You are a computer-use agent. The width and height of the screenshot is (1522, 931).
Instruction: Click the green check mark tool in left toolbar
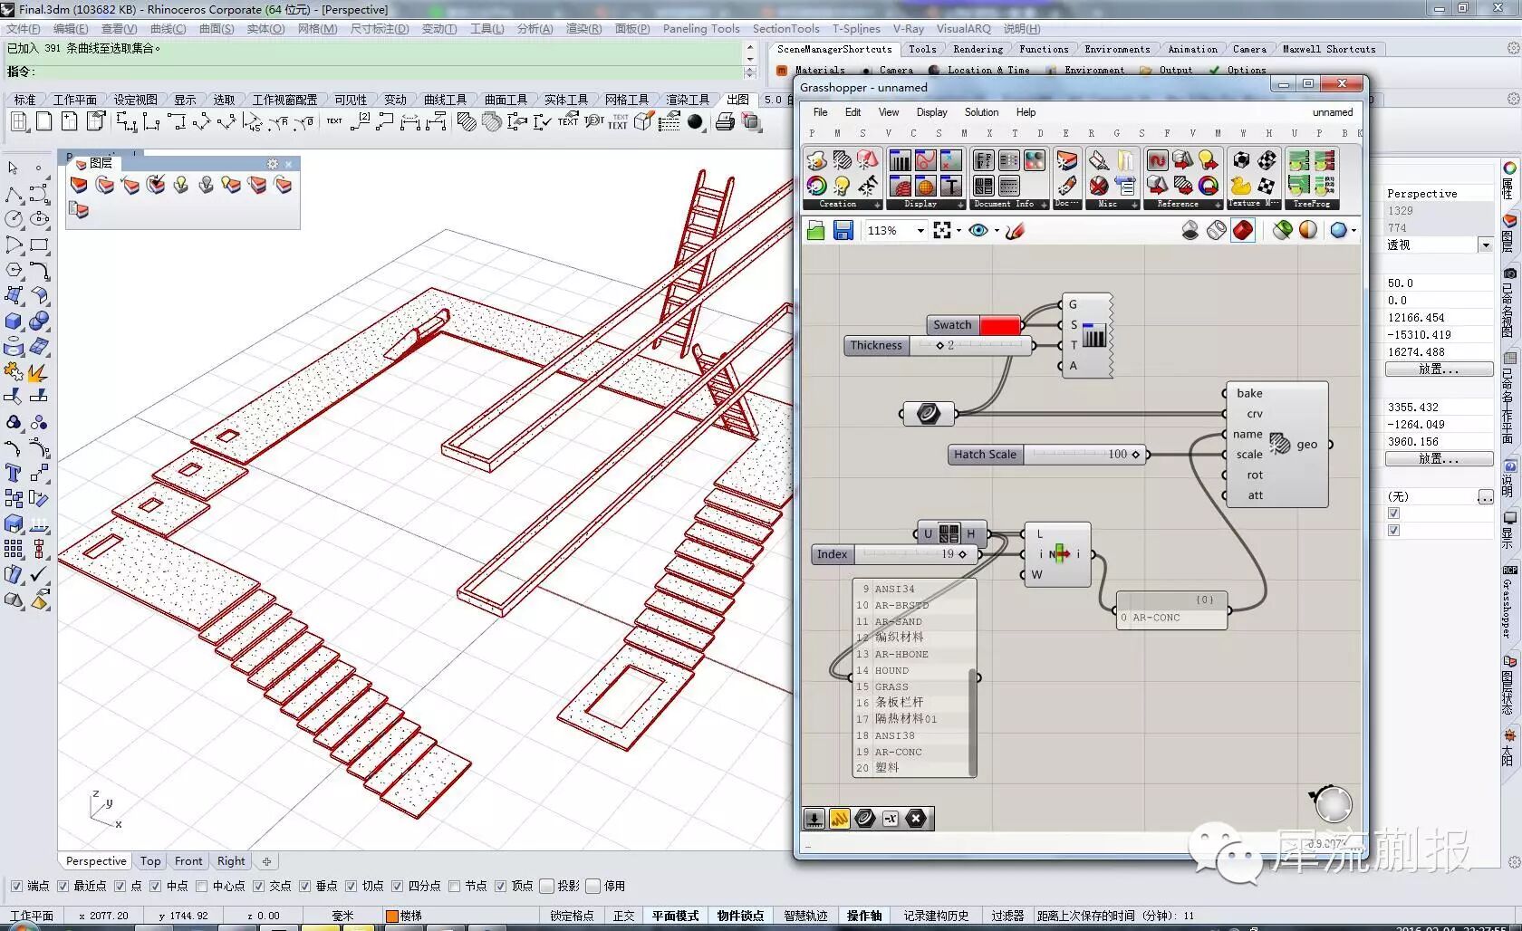pyautogui.click(x=39, y=575)
